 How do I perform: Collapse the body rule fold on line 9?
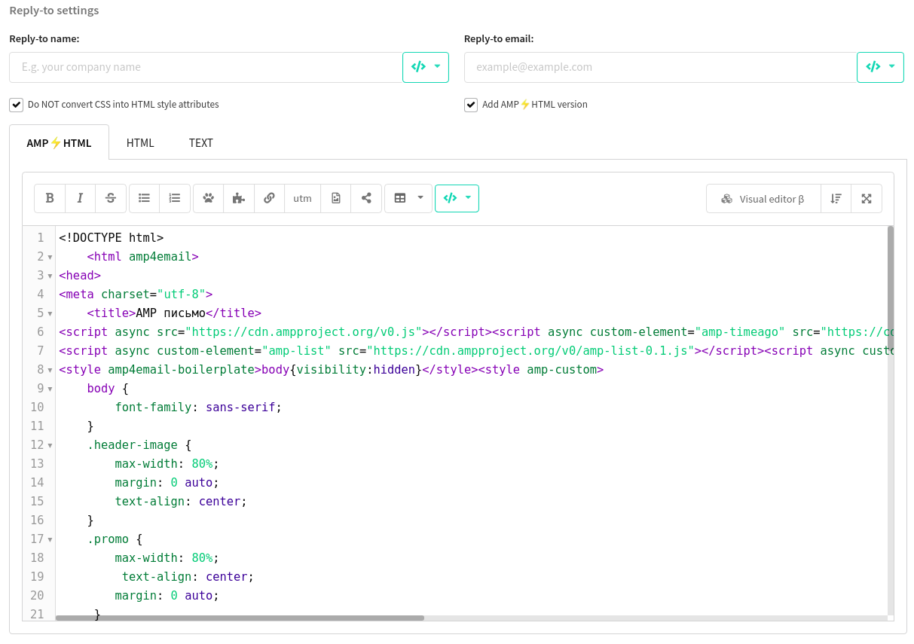pos(50,389)
